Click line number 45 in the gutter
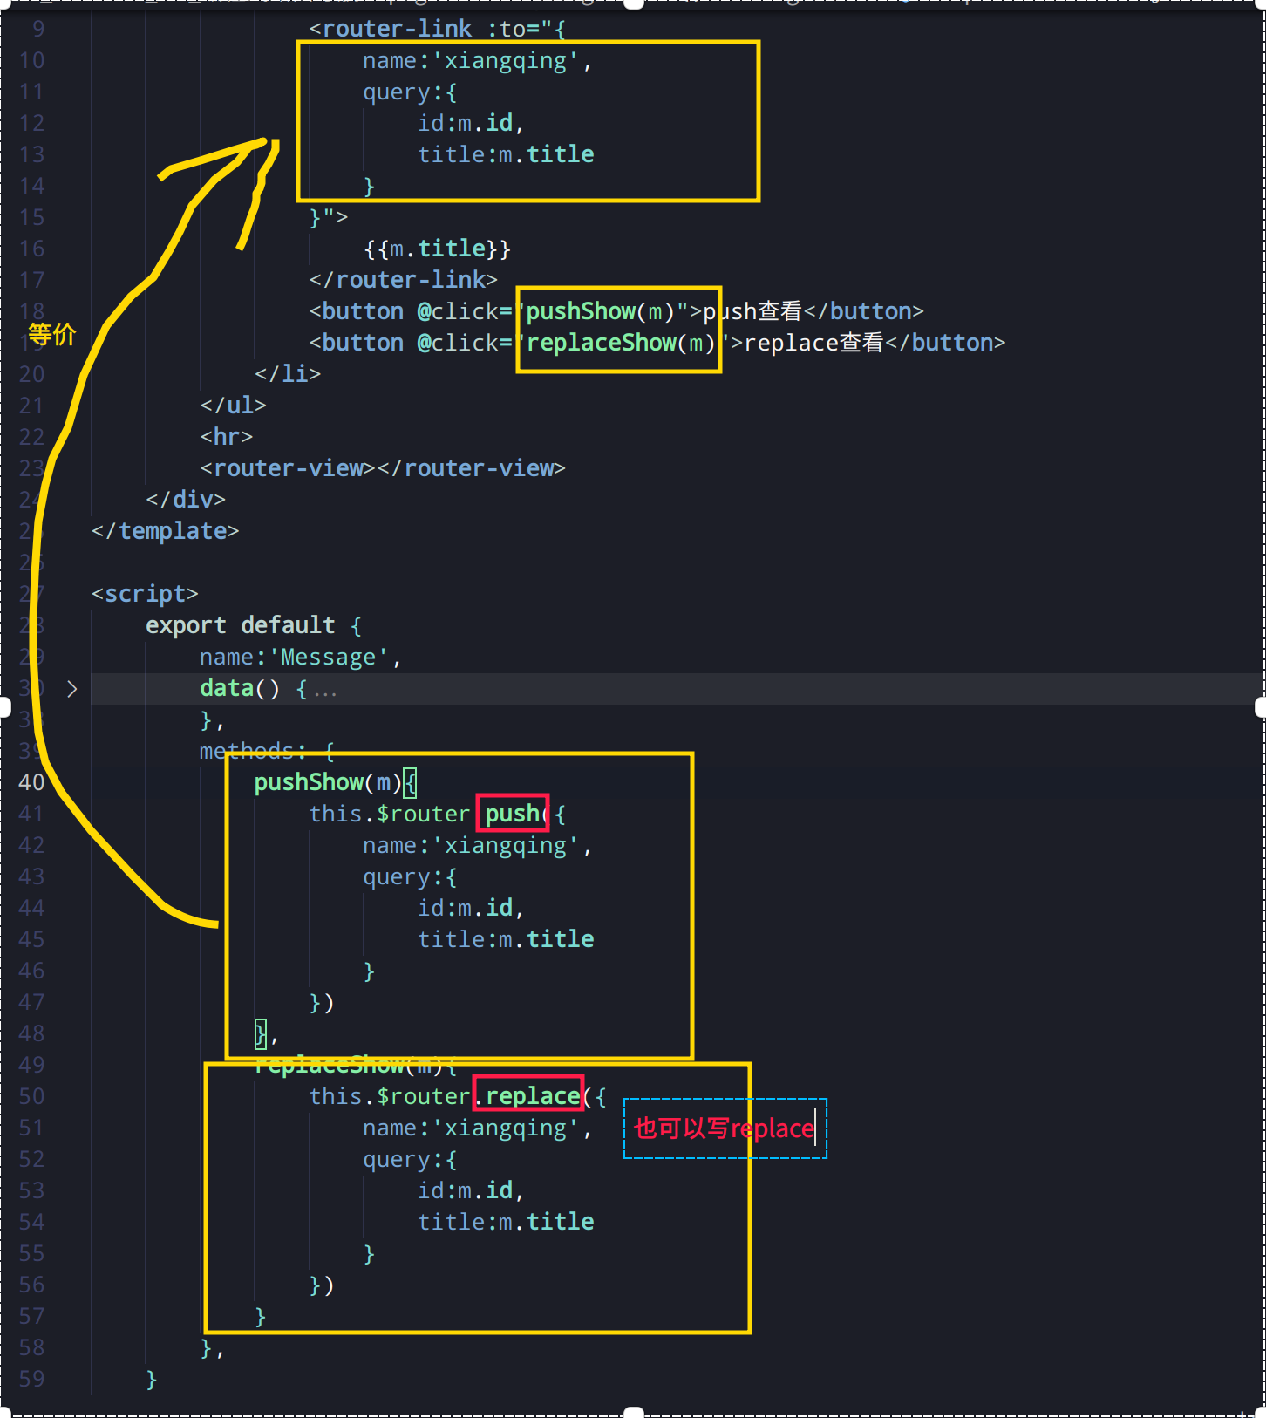The height and width of the screenshot is (1418, 1266). [31, 939]
